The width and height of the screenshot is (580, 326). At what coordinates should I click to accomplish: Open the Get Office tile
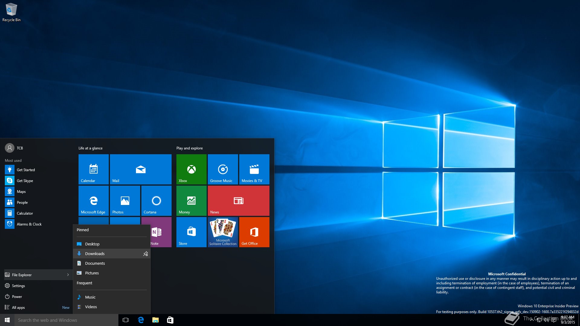click(x=254, y=232)
